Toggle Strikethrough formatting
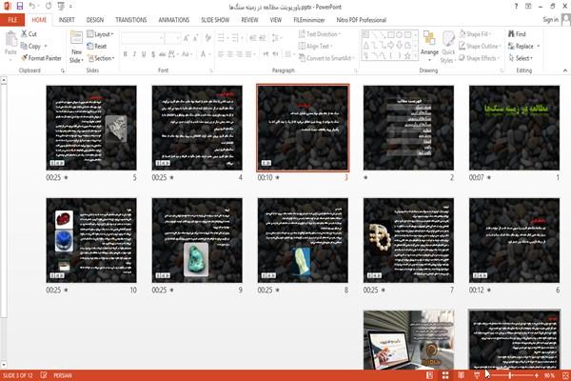Viewport: 571px width, 381px height. 163,54
